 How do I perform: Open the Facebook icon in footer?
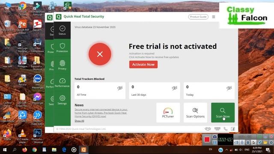233,129
